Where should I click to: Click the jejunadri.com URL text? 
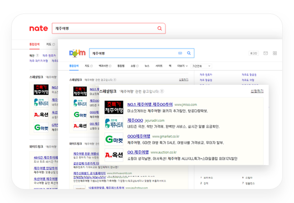tap(155, 120)
